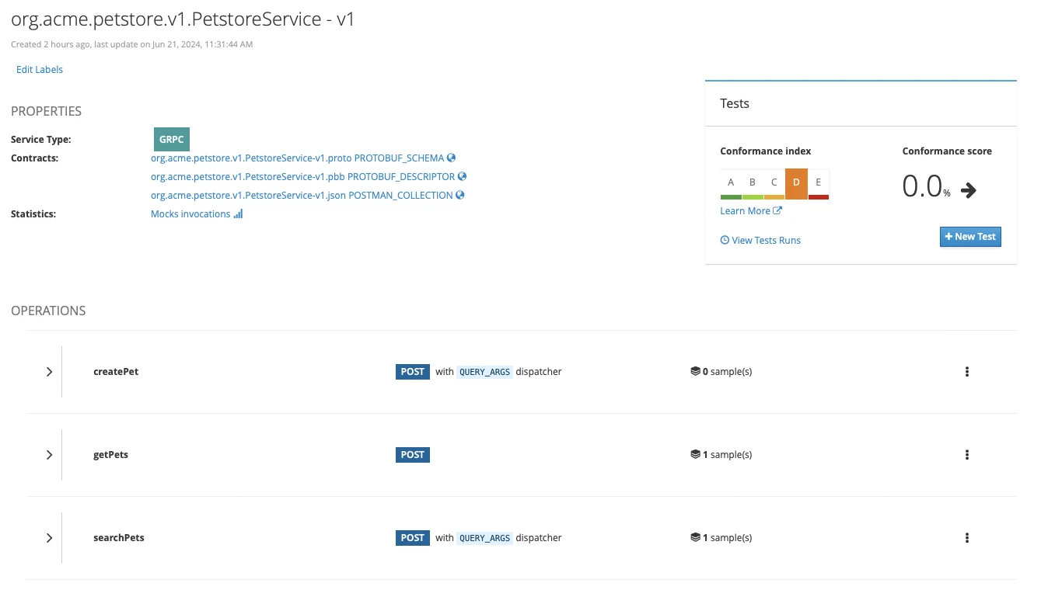Viewport: 1041px width, 597px height.
Task: Click the GRPC service type badge
Action: coord(172,140)
